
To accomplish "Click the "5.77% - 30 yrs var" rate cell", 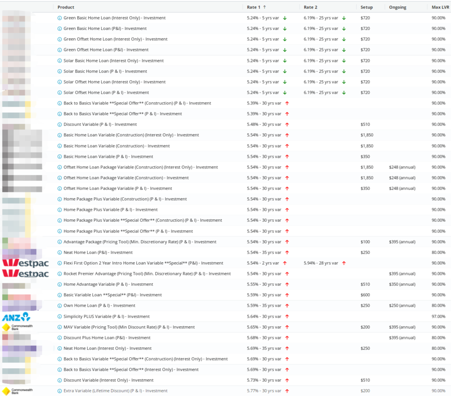I will (x=264, y=391).
